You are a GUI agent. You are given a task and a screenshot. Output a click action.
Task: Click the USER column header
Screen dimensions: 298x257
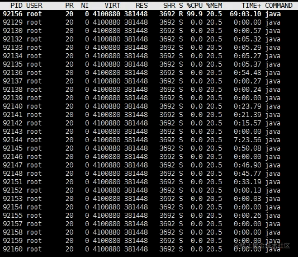pyautogui.click(x=34, y=6)
